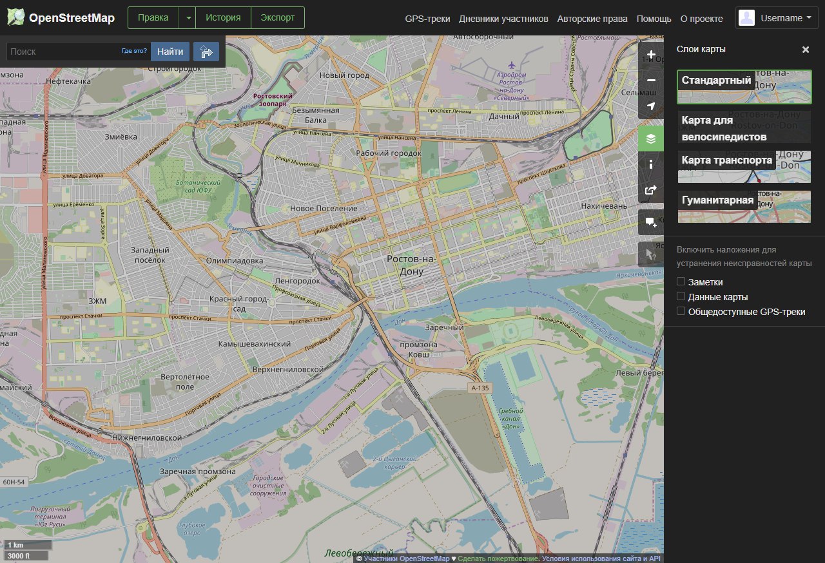Open the Username account dropdown
This screenshot has width=825, height=563.
[x=777, y=18]
